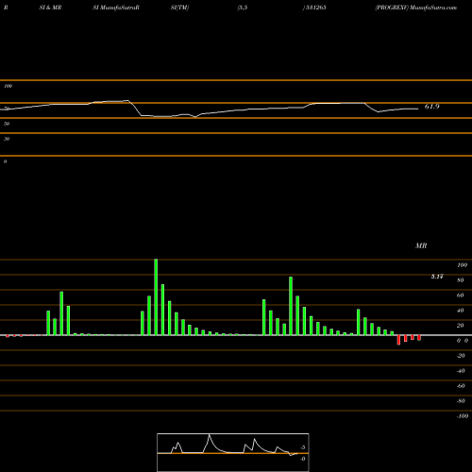Click the 'SI(TM)' header text

pyautogui.click(x=179, y=8)
